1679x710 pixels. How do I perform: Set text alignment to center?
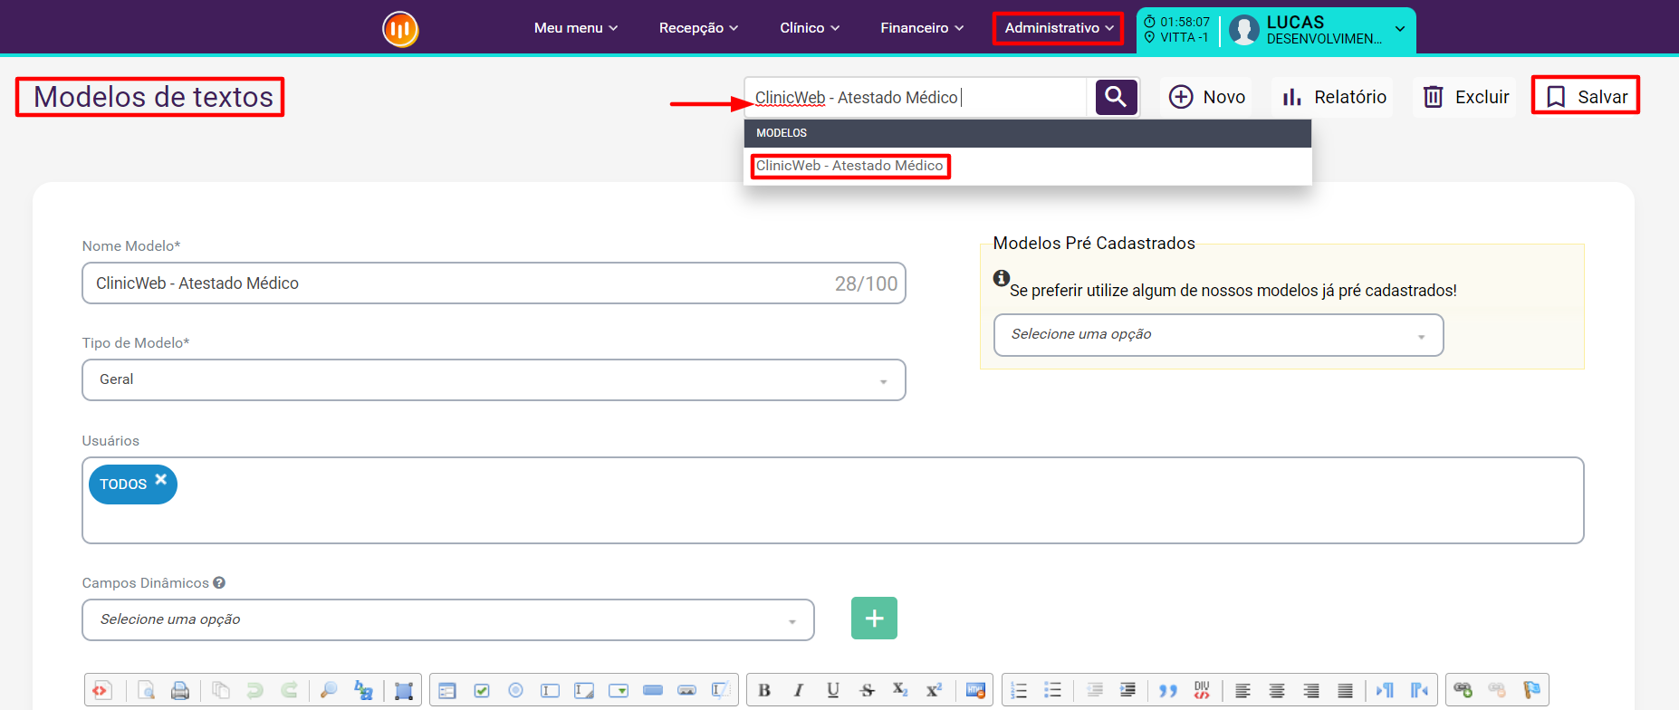click(1277, 690)
